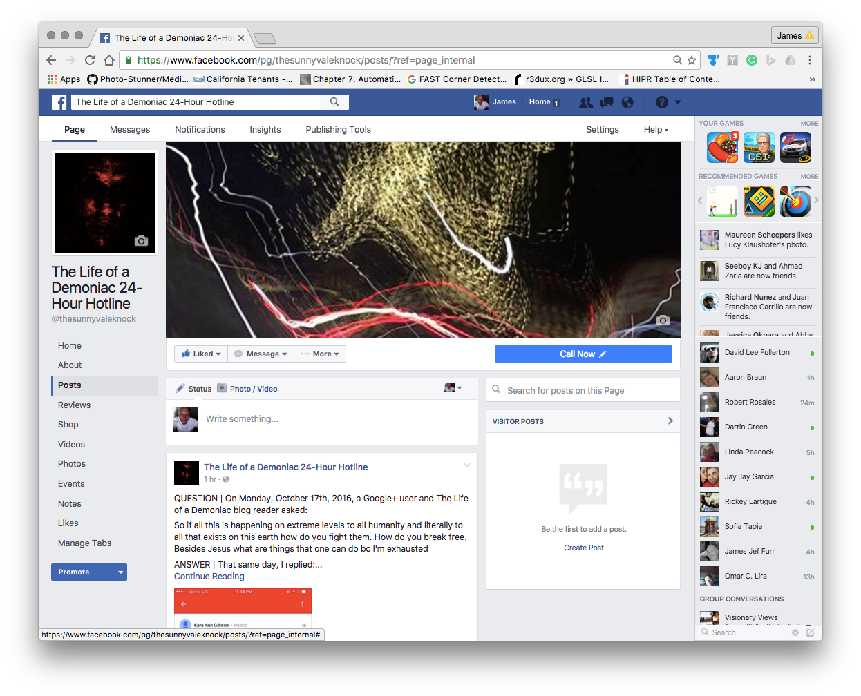Click the search magnifier in Facebook search bar
Viewport: 861px width, 696px height.
[x=334, y=102]
